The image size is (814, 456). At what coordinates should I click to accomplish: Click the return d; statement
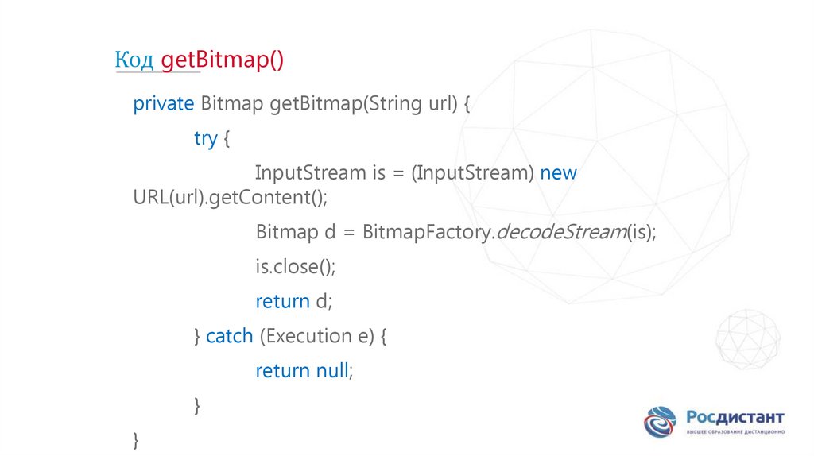(292, 301)
